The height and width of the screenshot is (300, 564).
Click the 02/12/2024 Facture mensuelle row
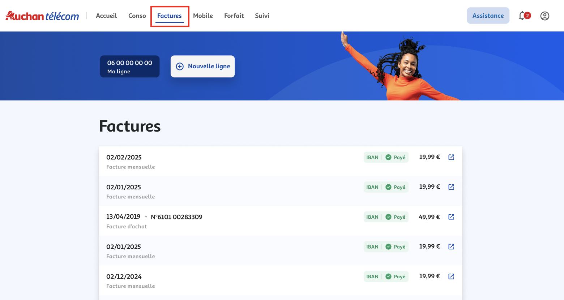tap(217, 280)
